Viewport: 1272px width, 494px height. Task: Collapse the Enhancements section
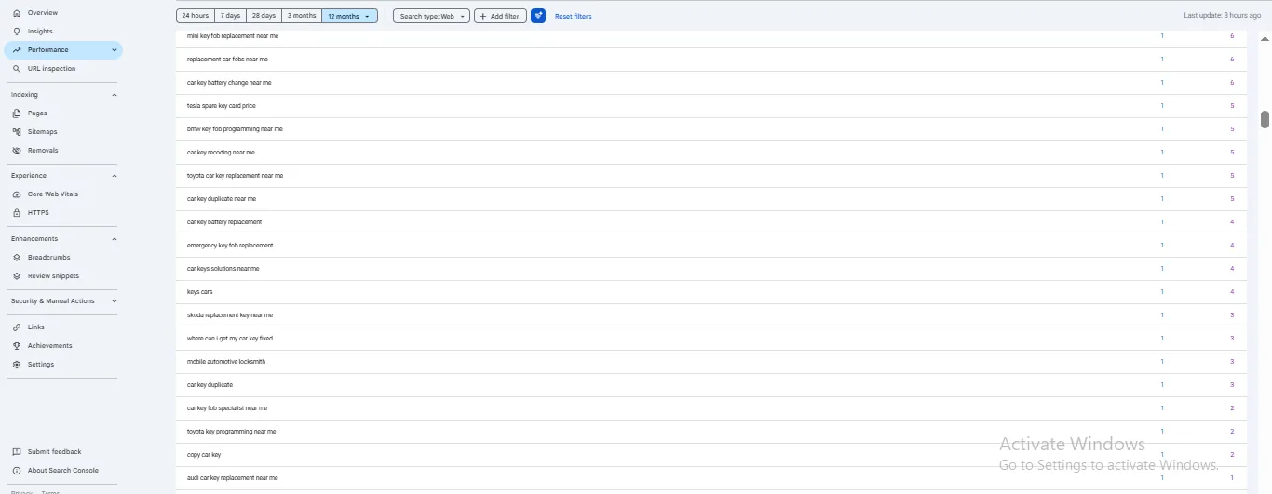click(115, 239)
